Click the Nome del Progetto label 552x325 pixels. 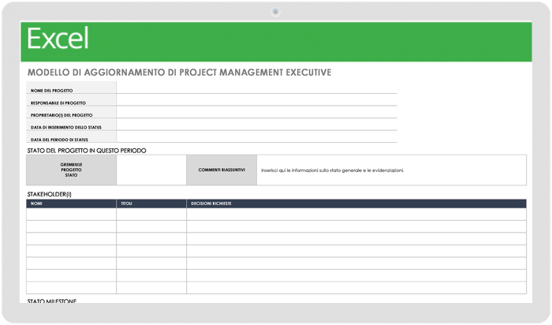[x=52, y=91]
